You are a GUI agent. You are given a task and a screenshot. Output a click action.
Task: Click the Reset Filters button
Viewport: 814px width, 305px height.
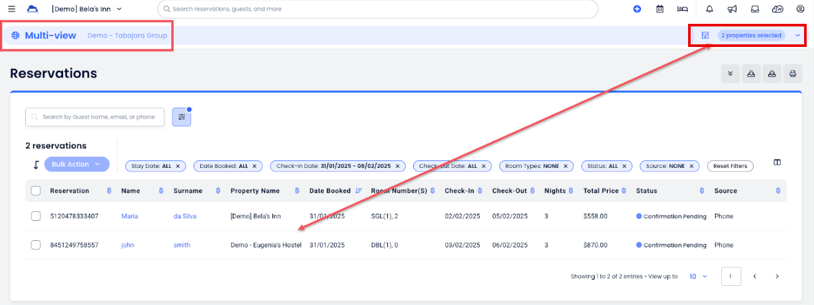730,166
